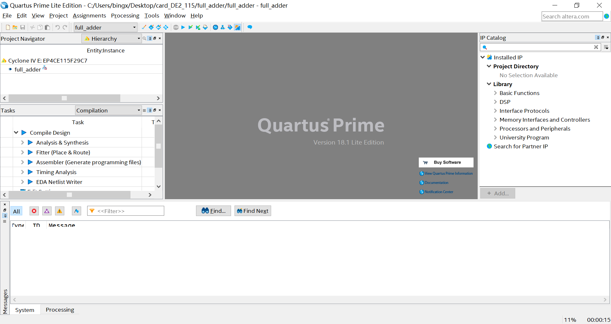Toggle the flagged messages filter button

tap(76, 211)
